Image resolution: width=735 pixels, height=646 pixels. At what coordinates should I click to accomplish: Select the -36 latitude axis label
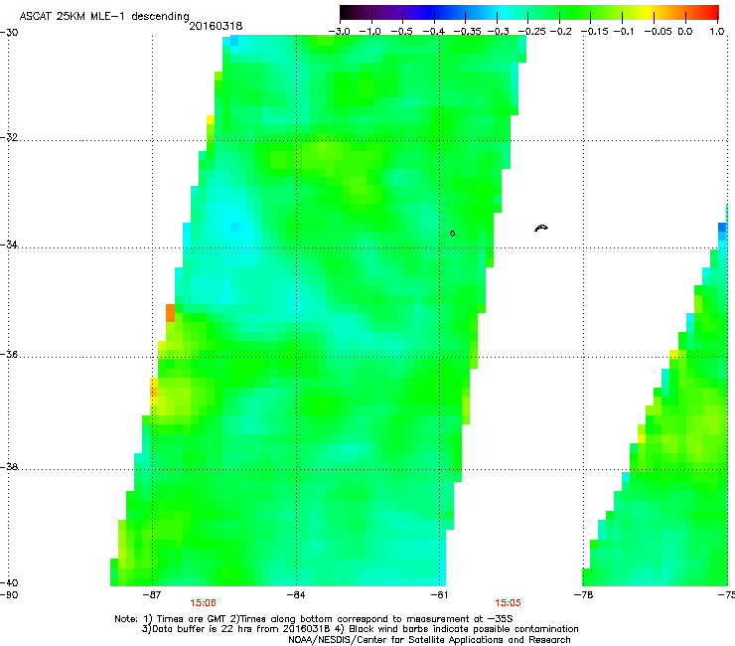pyautogui.click(x=9, y=354)
